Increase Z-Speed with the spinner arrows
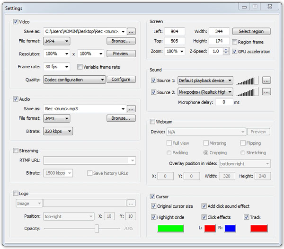 pos(226,49)
